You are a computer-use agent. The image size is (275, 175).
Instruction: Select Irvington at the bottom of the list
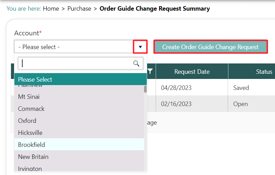click(x=30, y=168)
